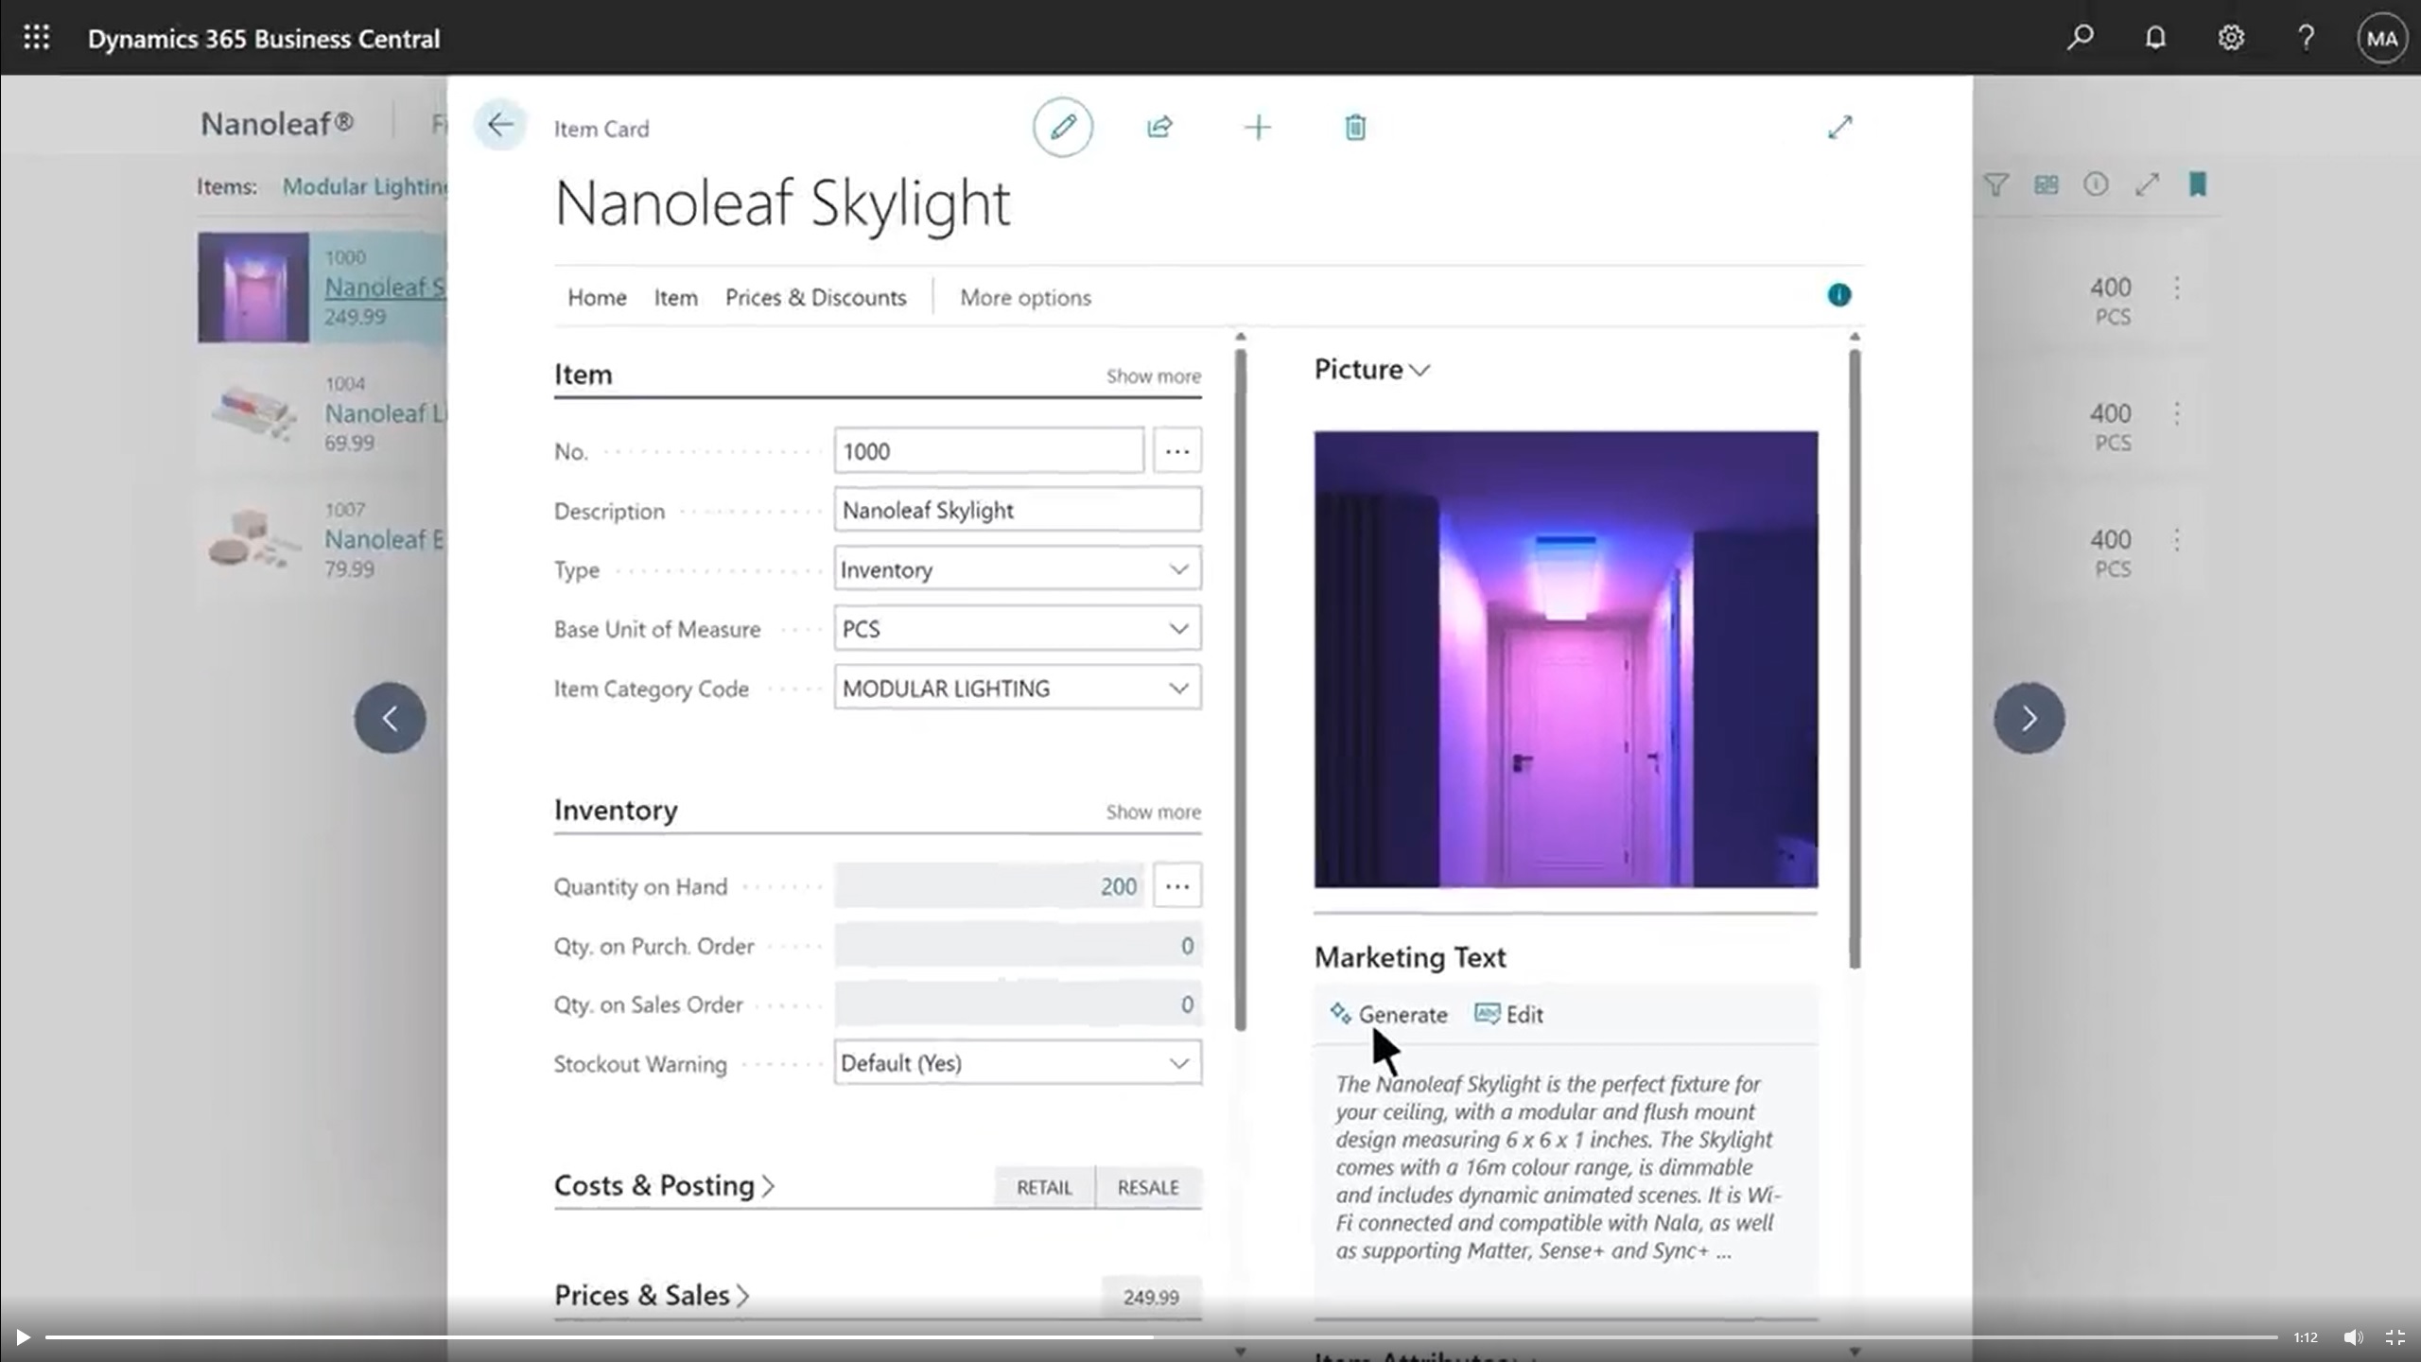Go to next record with right arrow

2029,718
